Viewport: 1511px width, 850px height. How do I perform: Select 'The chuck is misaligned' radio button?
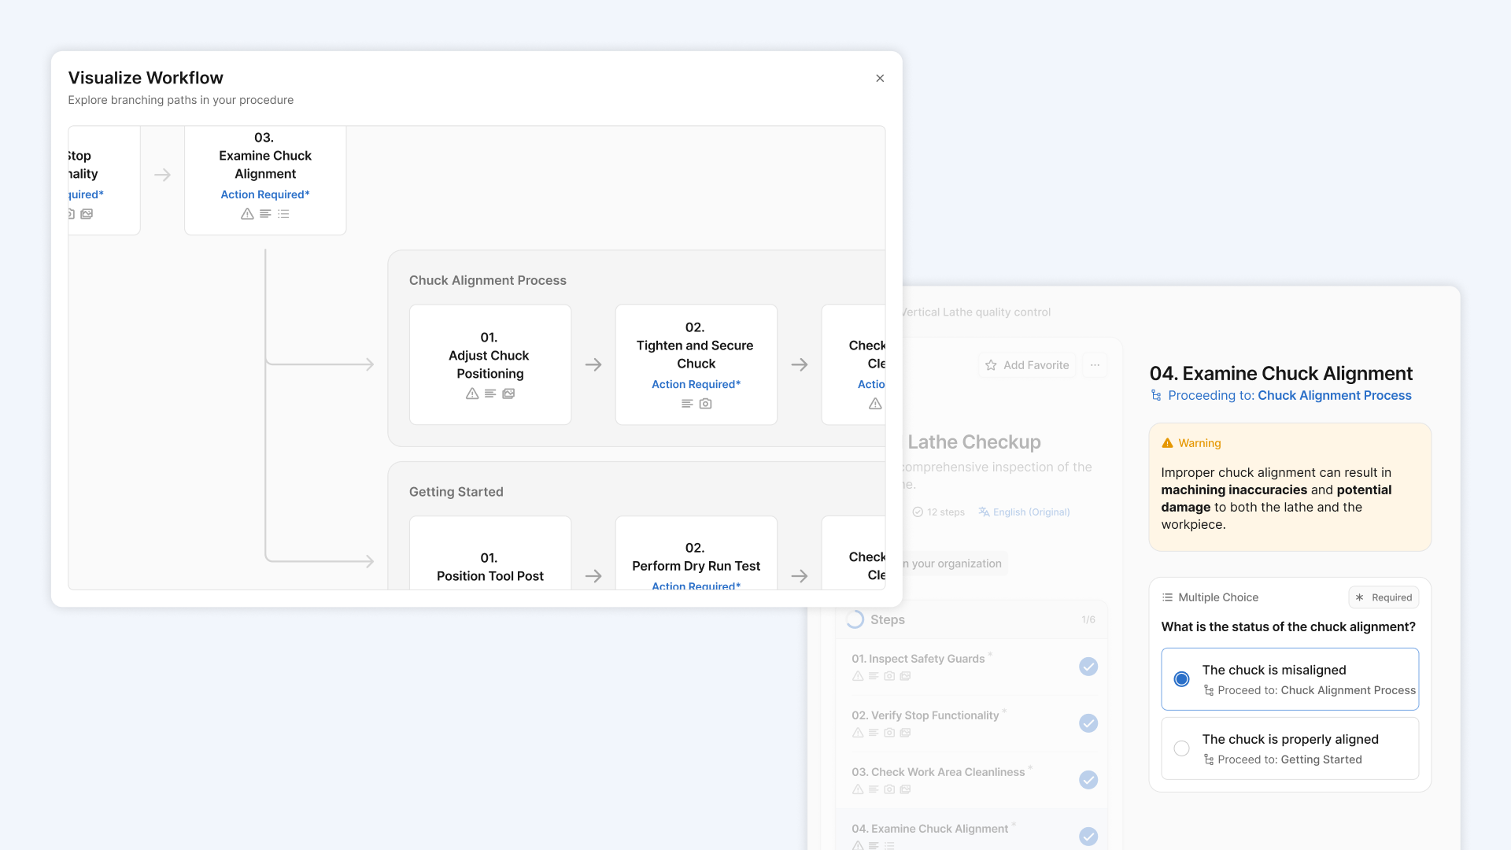pyautogui.click(x=1181, y=678)
